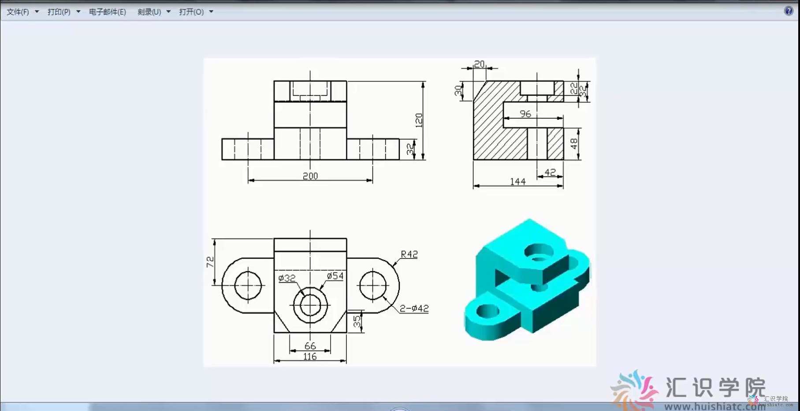
Task: Expand the 文件(F) dropdown arrow
Action: click(x=37, y=12)
